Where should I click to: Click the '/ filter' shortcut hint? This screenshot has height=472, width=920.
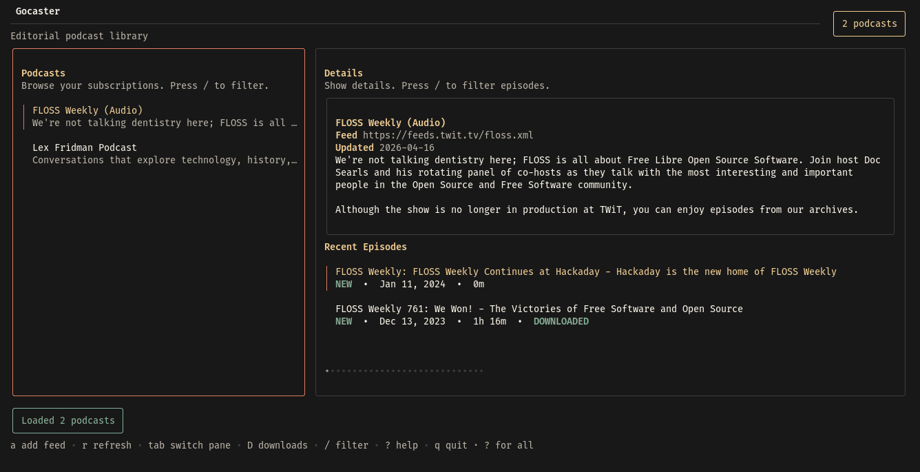(346, 445)
